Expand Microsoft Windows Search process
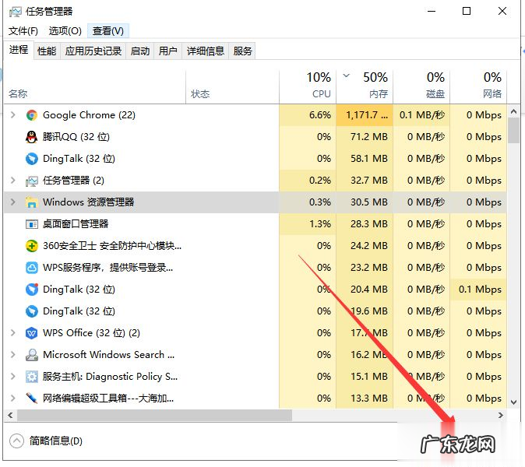The width and height of the screenshot is (525, 467). coord(12,355)
